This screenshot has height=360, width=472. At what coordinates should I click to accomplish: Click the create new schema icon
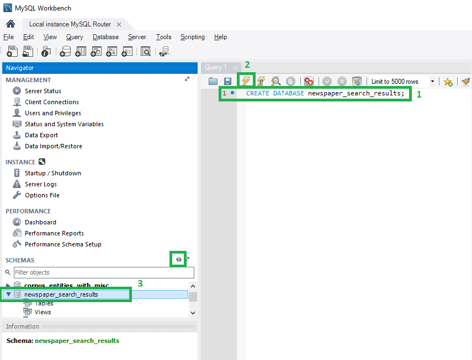pyautogui.click(x=65, y=51)
